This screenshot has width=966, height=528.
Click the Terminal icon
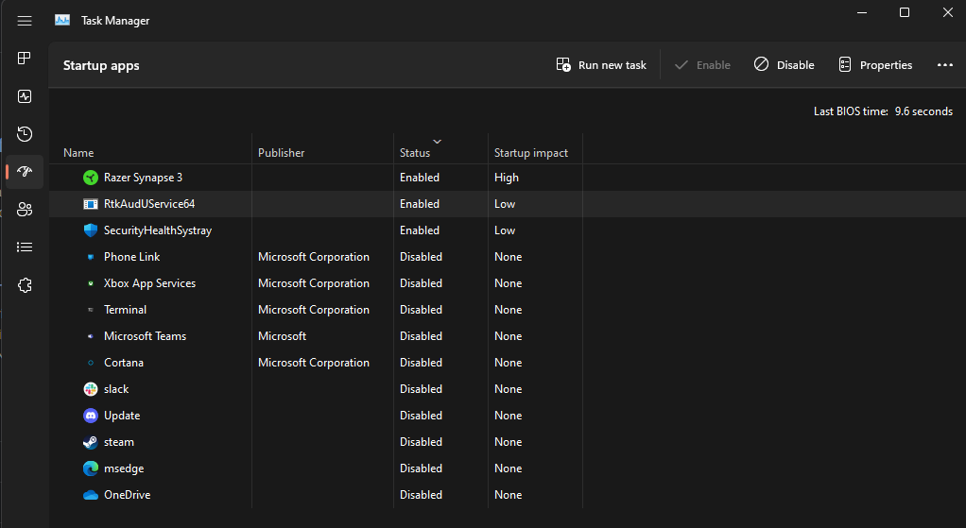tap(91, 310)
